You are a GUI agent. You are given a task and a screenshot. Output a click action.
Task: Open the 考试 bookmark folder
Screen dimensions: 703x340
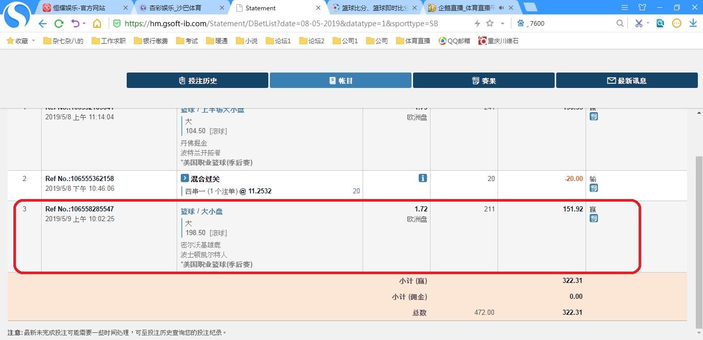186,41
